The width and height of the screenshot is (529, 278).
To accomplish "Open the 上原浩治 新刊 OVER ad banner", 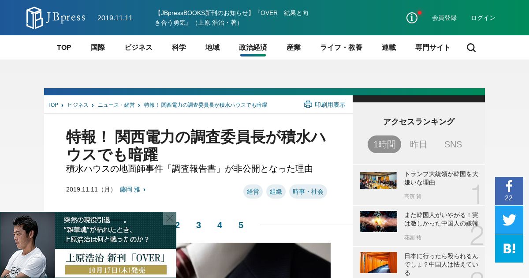I will [x=88, y=245].
